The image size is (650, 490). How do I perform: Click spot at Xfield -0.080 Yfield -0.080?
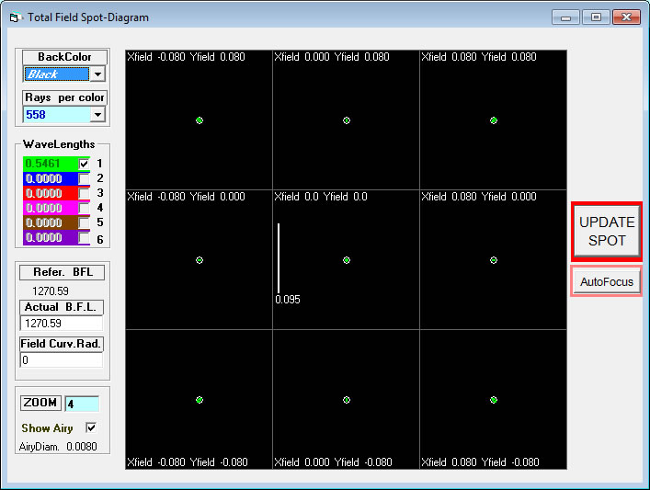coord(200,400)
